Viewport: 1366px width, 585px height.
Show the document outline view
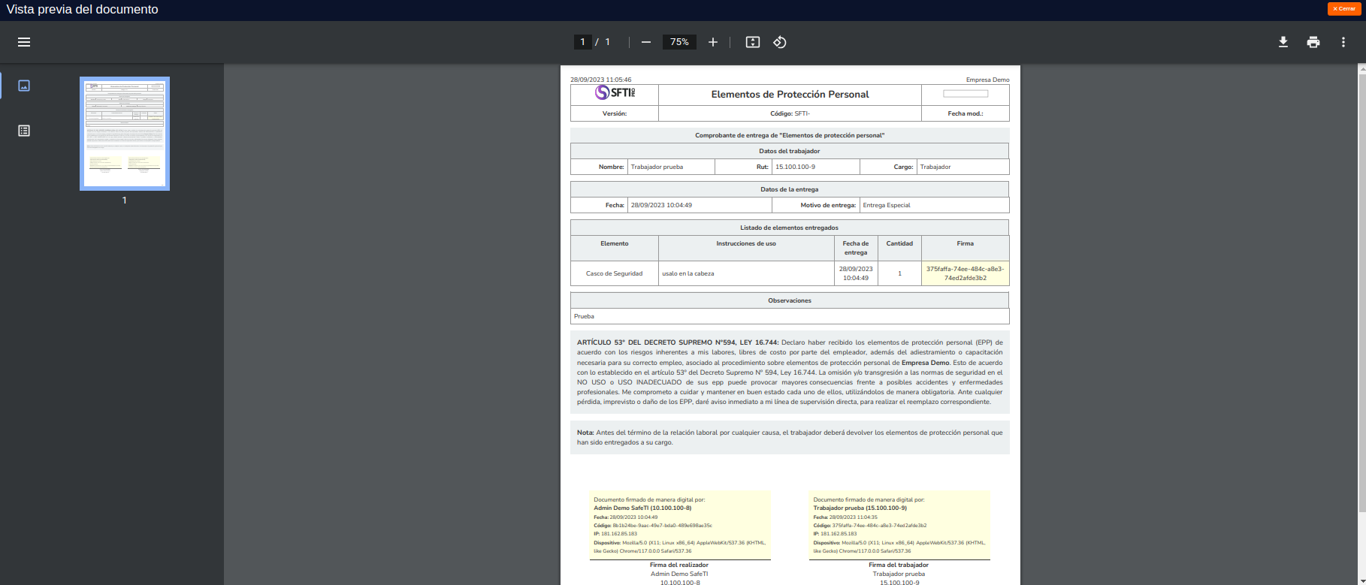(x=24, y=131)
